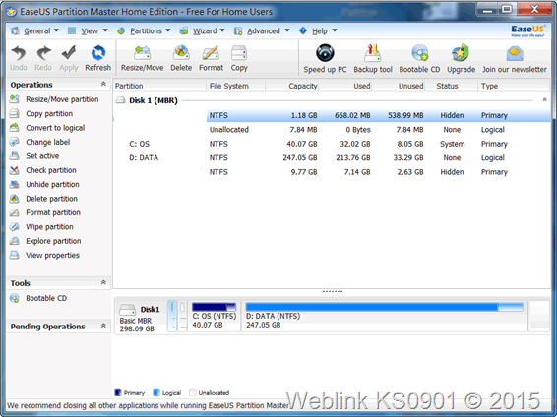The width and height of the screenshot is (557, 417).
Task: Click Set active in Operations panel
Action: 34,156
